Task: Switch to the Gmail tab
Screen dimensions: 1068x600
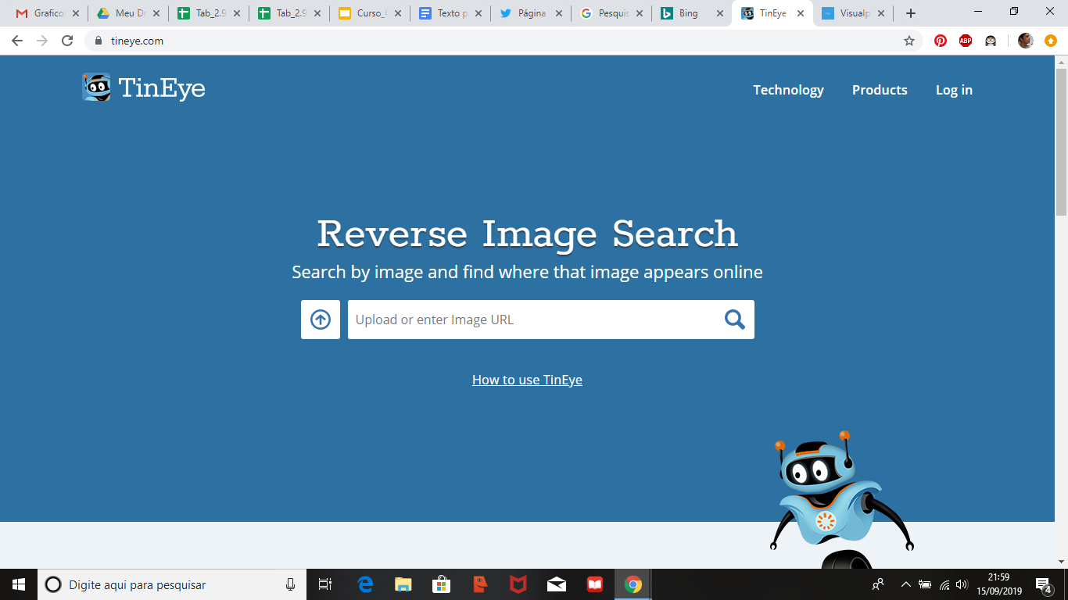Action: (46, 13)
